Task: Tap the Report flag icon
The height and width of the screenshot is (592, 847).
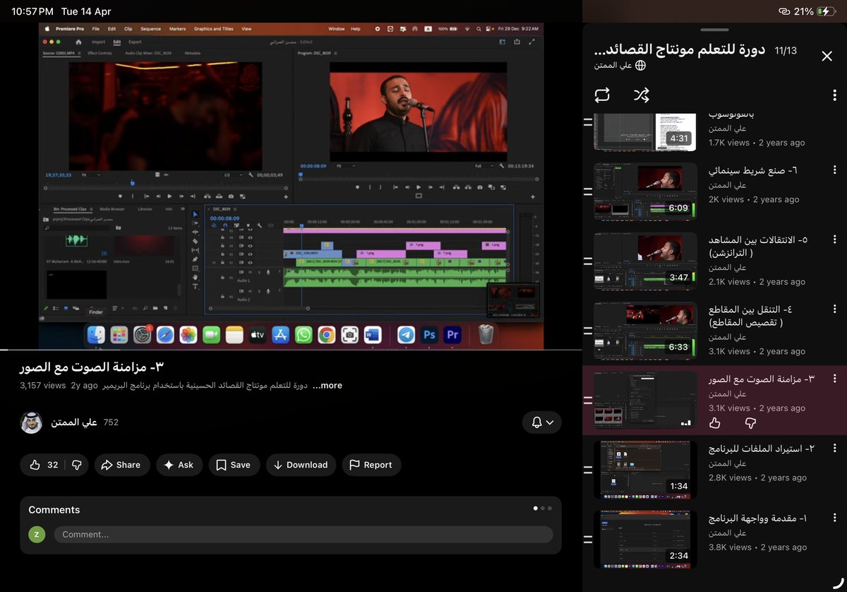Action: point(354,465)
